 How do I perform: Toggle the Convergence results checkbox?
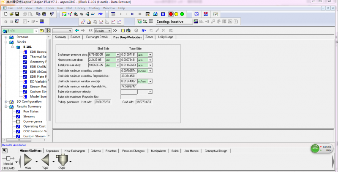(x=18, y=121)
